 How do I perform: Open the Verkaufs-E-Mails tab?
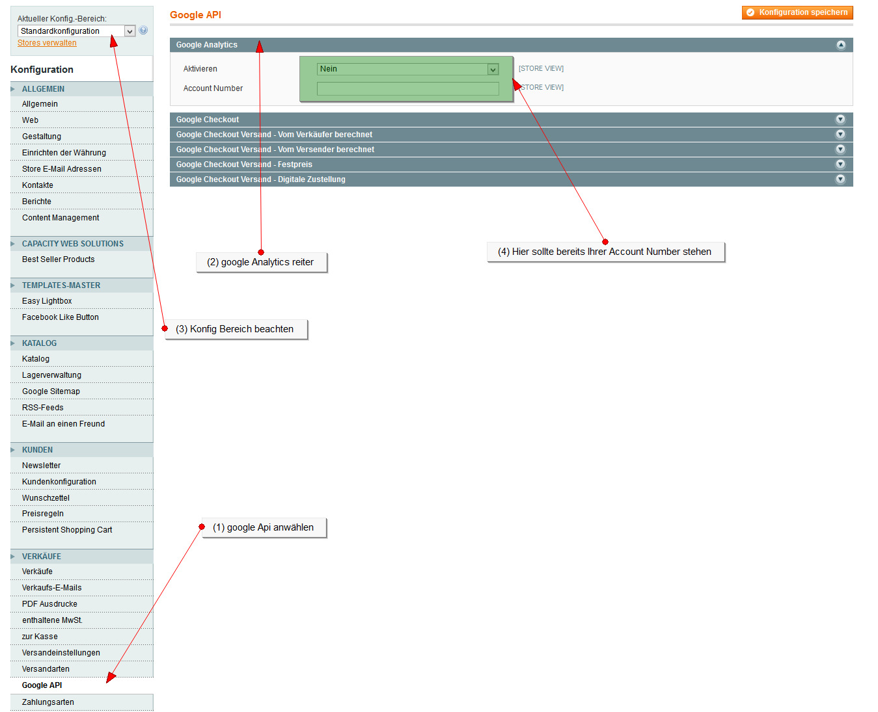81,588
